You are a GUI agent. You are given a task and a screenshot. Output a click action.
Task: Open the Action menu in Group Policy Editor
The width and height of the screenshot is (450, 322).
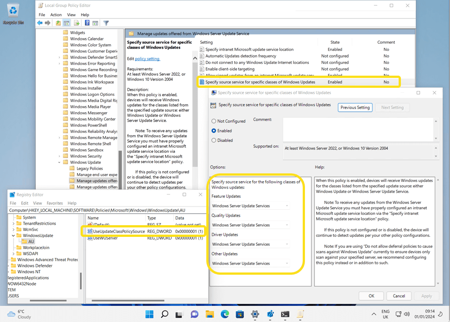pos(56,14)
